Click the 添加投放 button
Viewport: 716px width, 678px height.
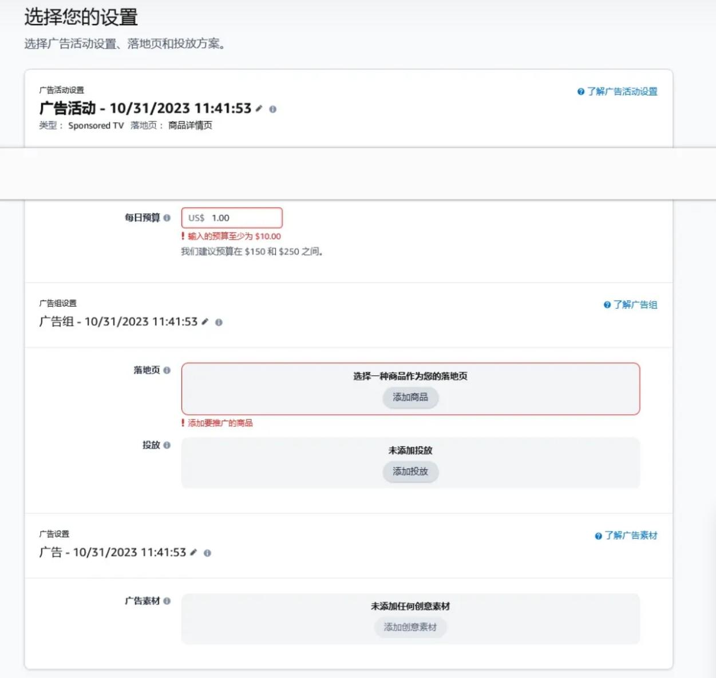pos(410,471)
